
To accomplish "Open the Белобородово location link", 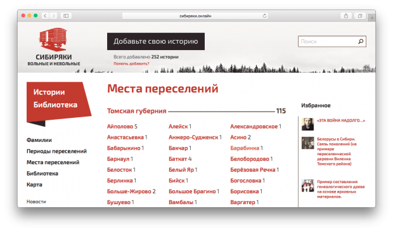I will [x=250, y=158].
